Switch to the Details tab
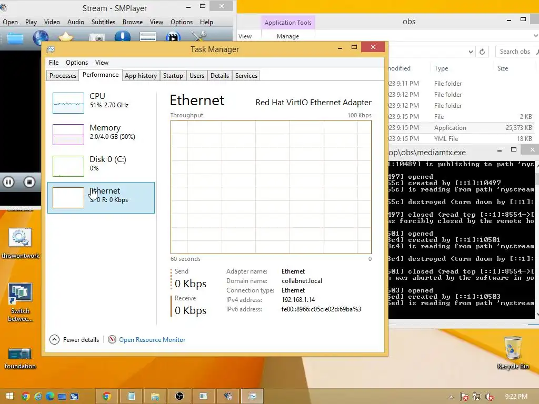 (x=219, y=76)
